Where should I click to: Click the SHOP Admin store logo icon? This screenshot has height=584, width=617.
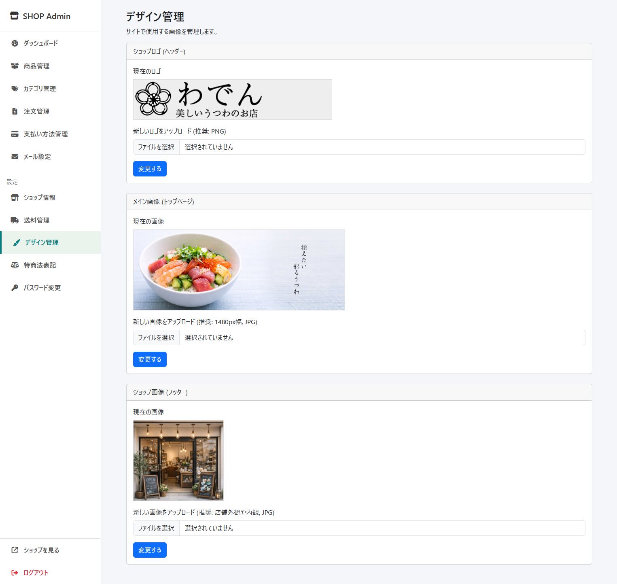click(x=14, y=16)
